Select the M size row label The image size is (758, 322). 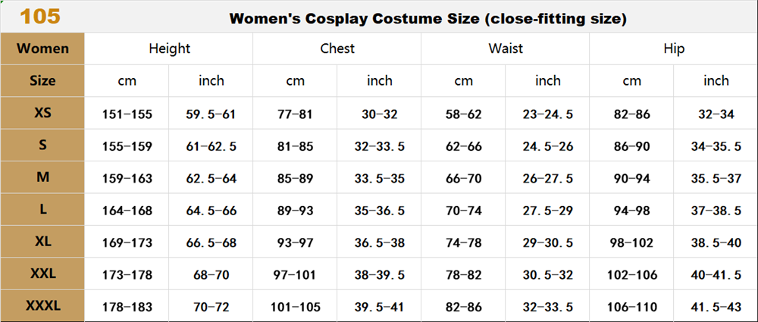(x=42, y=177)
